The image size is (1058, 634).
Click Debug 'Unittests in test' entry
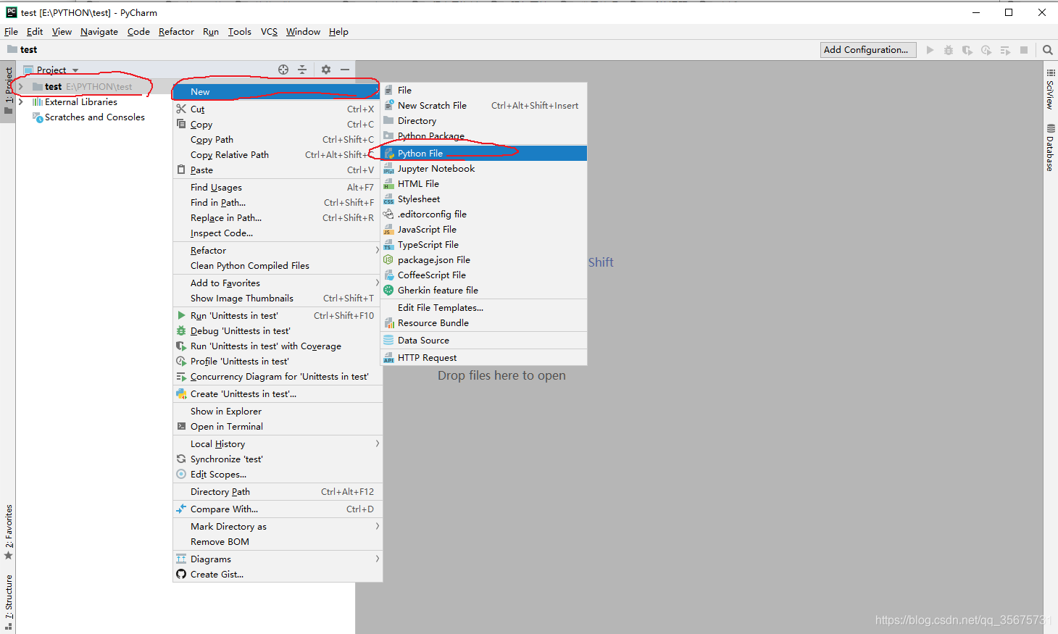pos(278,330)
